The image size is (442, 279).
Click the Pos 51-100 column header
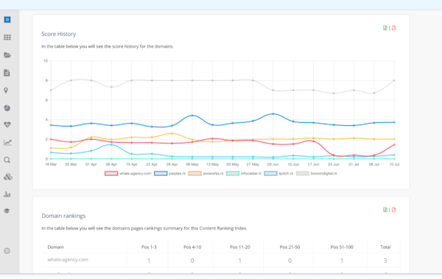pos(342,247)
